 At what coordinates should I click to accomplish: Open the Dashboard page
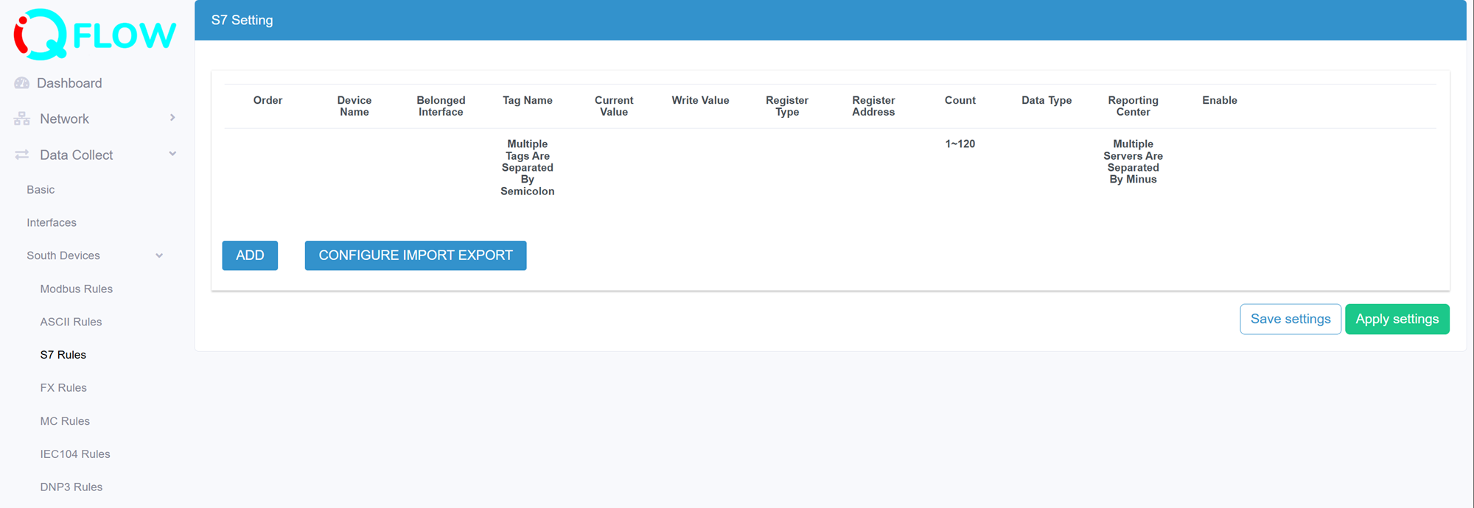(69, 83)
